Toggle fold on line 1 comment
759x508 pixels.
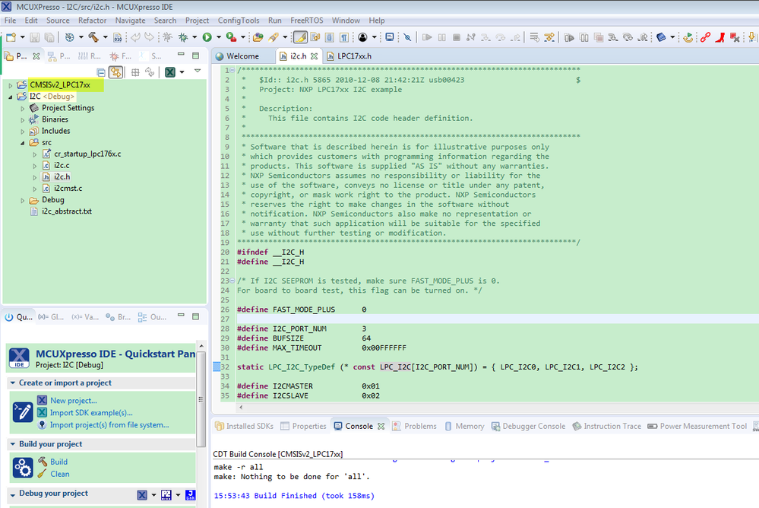(232, 70)
